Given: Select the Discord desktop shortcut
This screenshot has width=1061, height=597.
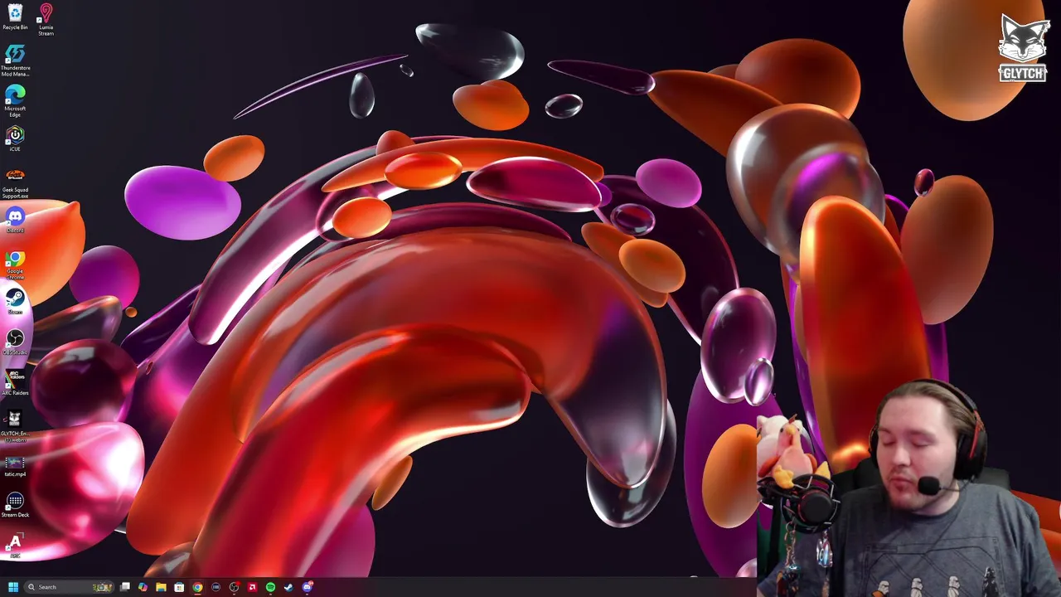Looking at the screenshot, I should click(15, 220).
